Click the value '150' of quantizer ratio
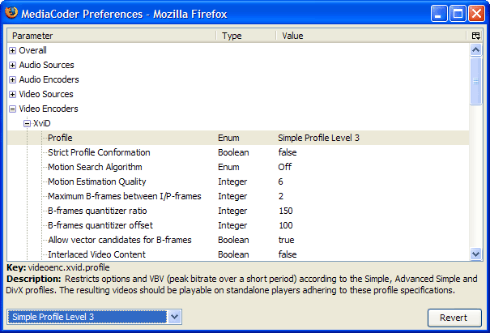 click(286, 211)
